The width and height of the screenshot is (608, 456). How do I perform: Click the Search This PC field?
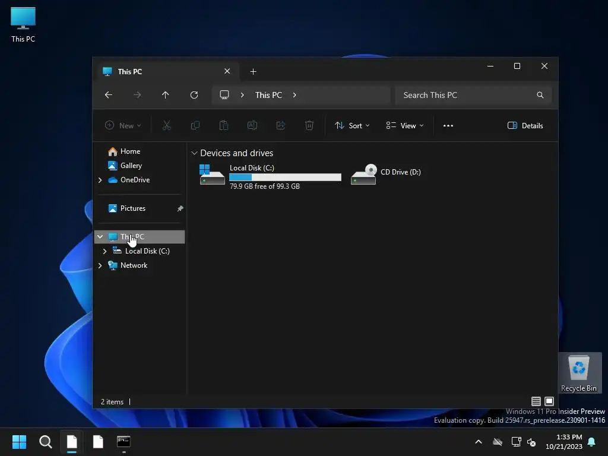pos(473,95)
